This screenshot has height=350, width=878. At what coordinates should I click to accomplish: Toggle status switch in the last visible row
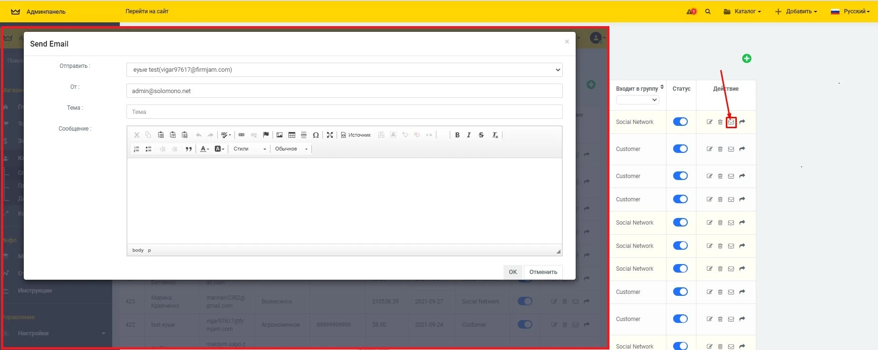(x=680, y=346)
